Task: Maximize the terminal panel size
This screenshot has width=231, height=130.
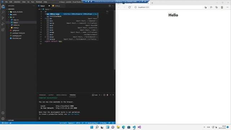Action: 110,95
